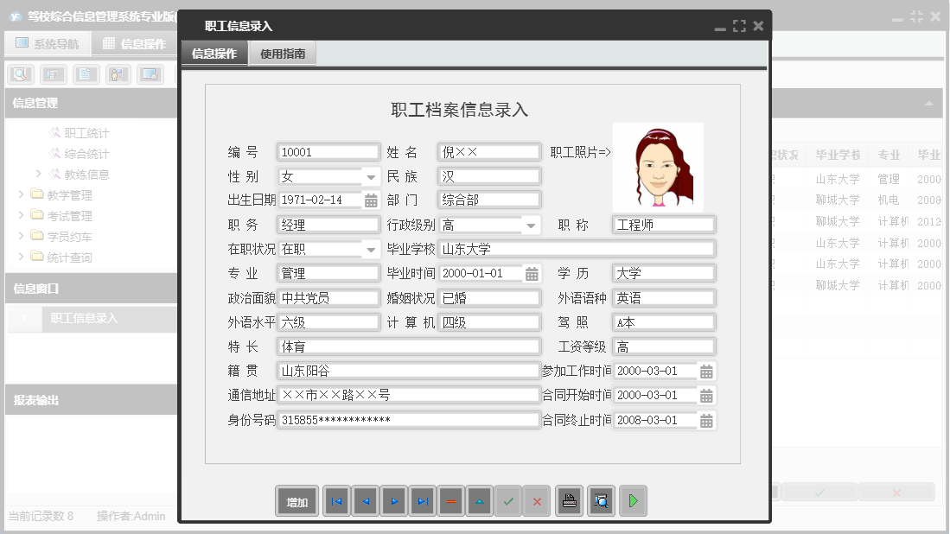
Task: Cancel changes with the red X icon
Action: 537,500
